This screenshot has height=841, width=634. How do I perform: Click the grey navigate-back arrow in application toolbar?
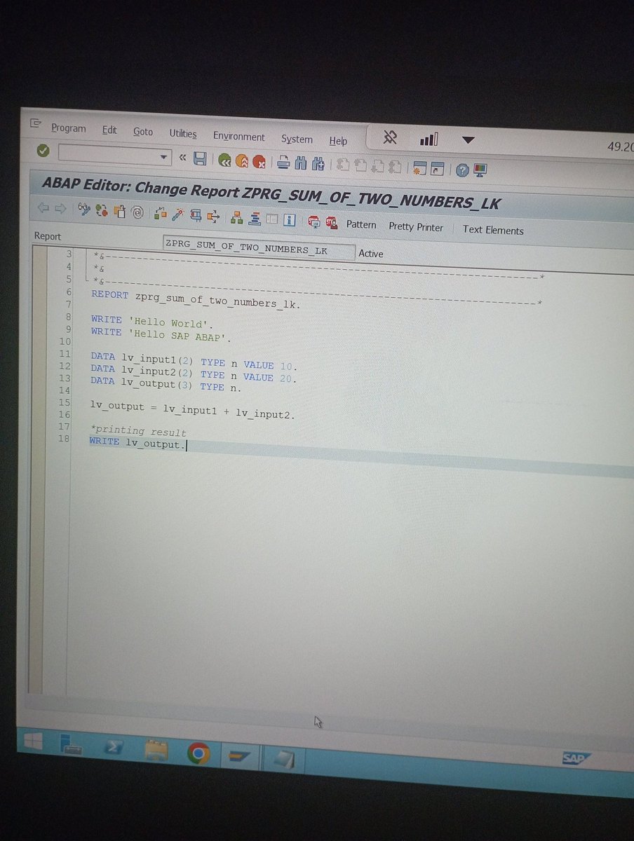click(43, 207)
